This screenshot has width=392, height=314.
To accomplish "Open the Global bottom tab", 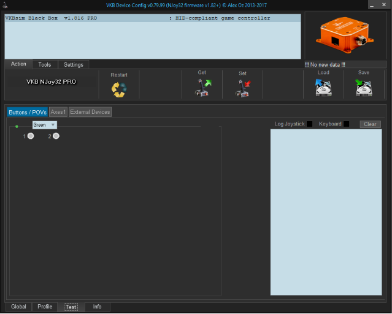I will click(x=18, y=307).
